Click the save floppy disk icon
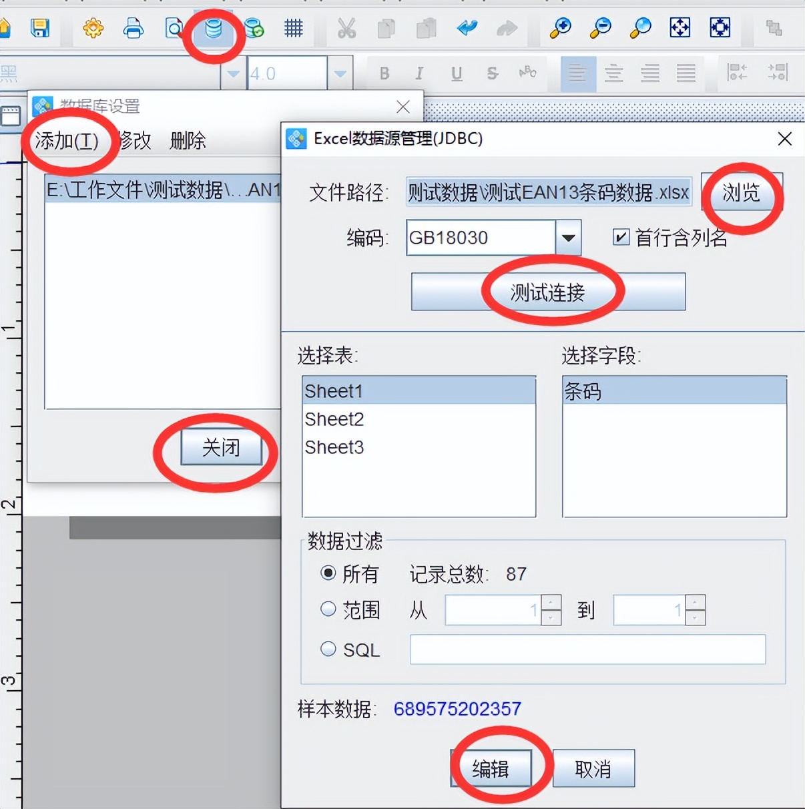 tap(40, 28)
